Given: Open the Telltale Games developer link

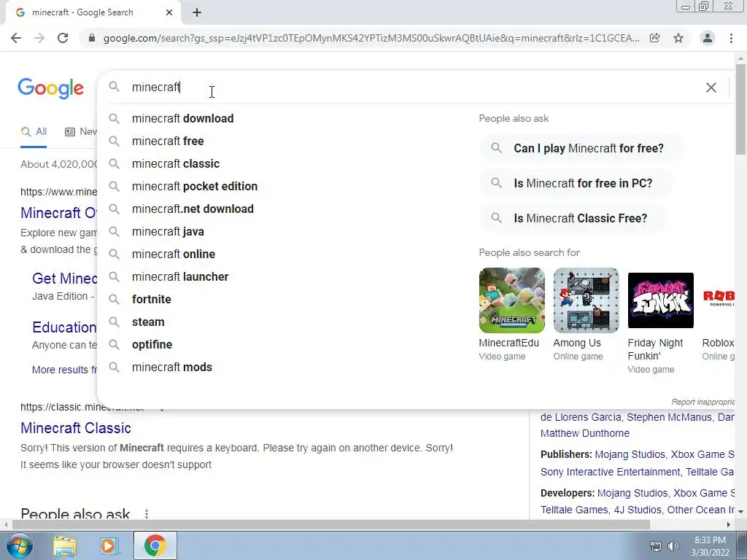Looking at the screenshot, I should point(574,510).
